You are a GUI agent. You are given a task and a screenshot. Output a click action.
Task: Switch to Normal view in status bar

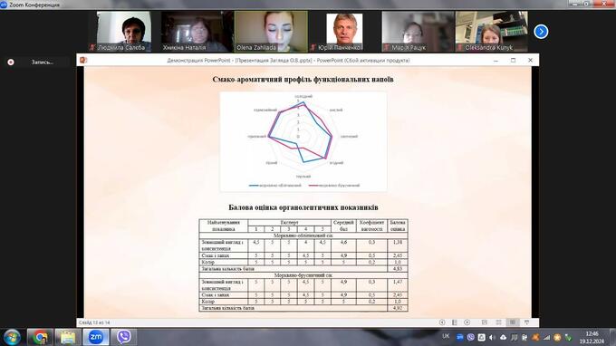coord(485,322)
